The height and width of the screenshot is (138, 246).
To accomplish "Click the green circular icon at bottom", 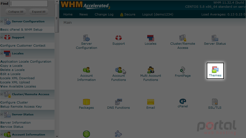I will click(x=86, y=134).
